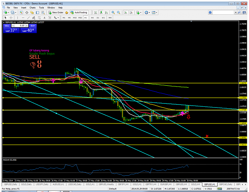Select the Trendline drawing tool
This screenshot has width=249, height=192.
[28, 18]
